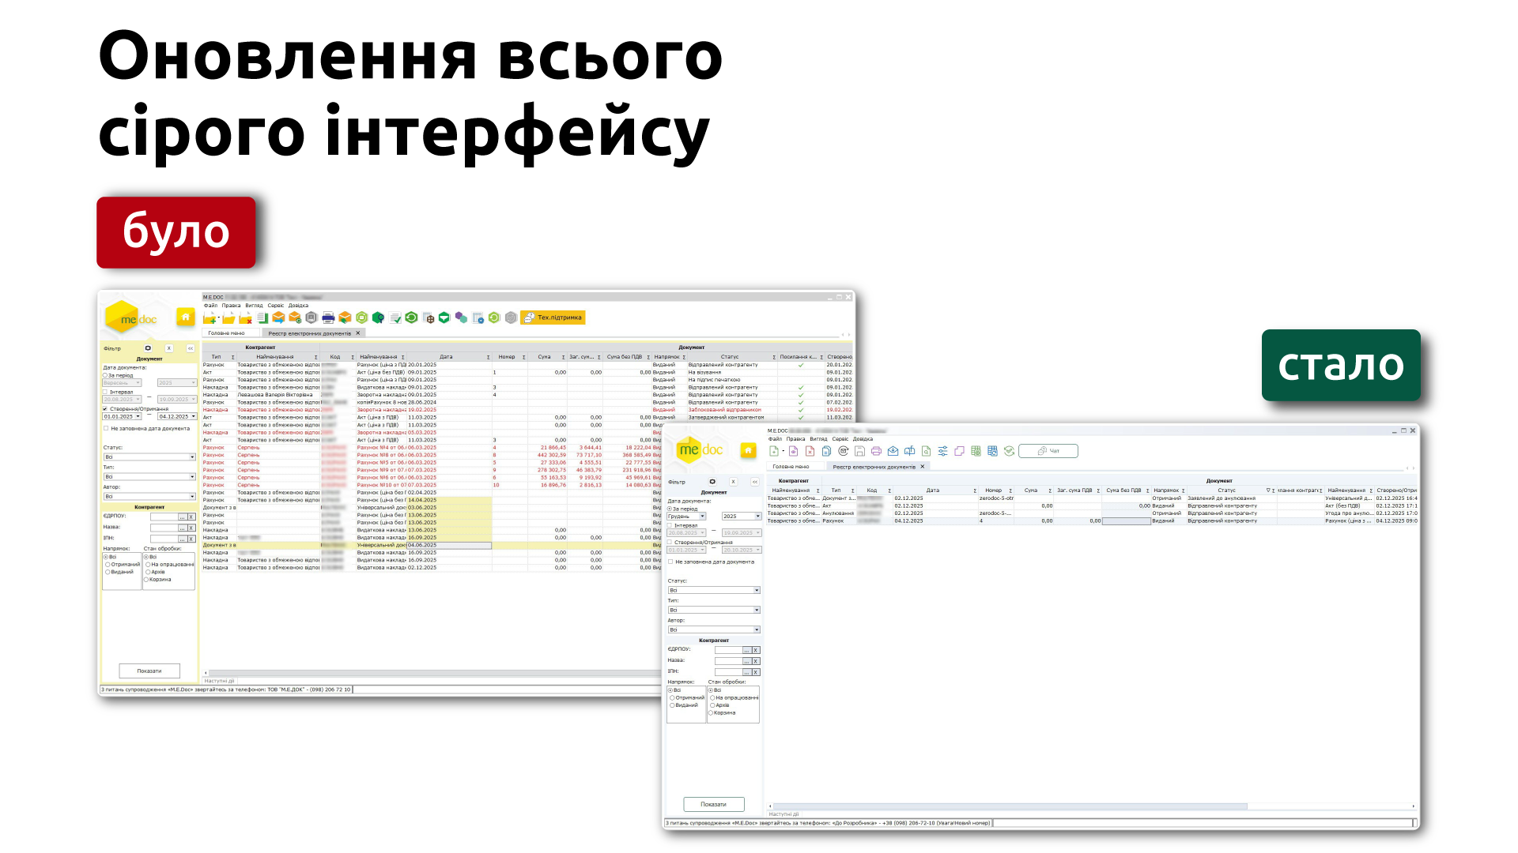
Task: Click the gray floppy save icon in new toolbar
Action: pyautogui.click(x=859, y=451)
